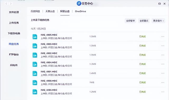Click image file icon for IMG_4903.HEIC
Viewport: 169px width, 100px height.
[x=35, y=46]
